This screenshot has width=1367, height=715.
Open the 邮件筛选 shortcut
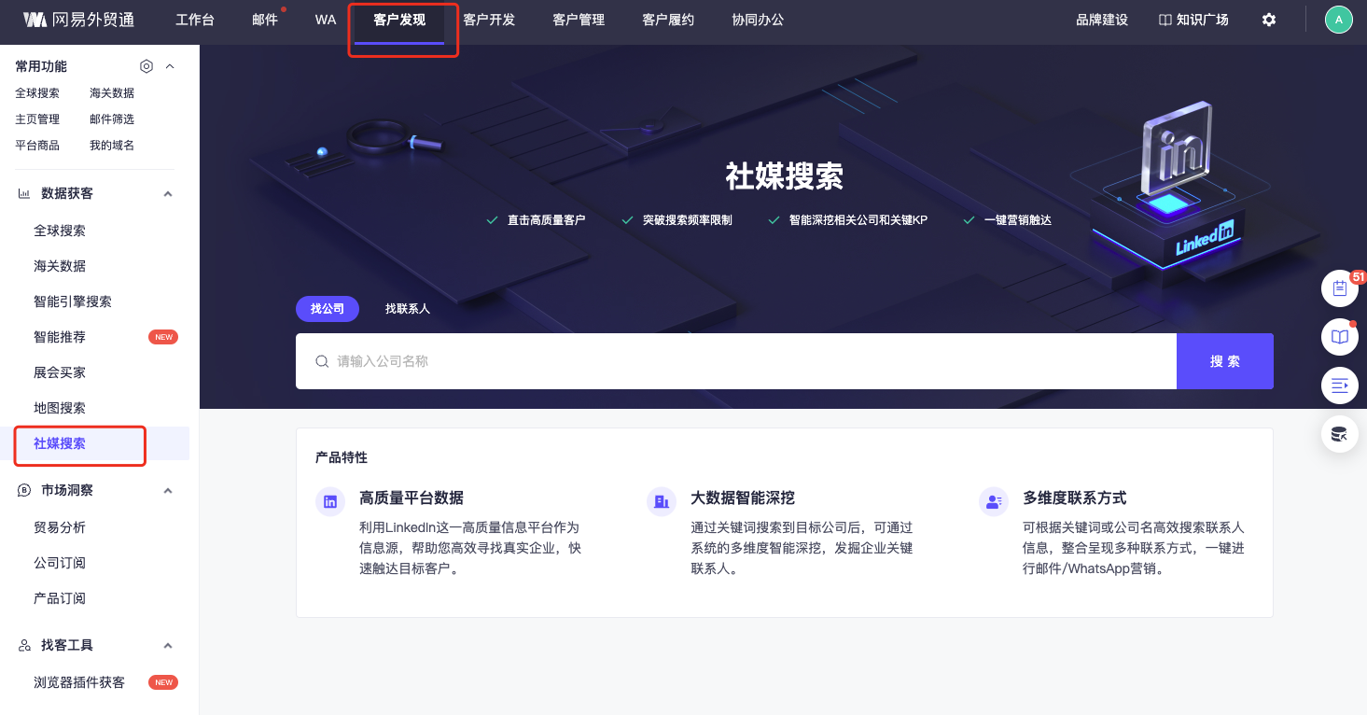tap(112, 119)
